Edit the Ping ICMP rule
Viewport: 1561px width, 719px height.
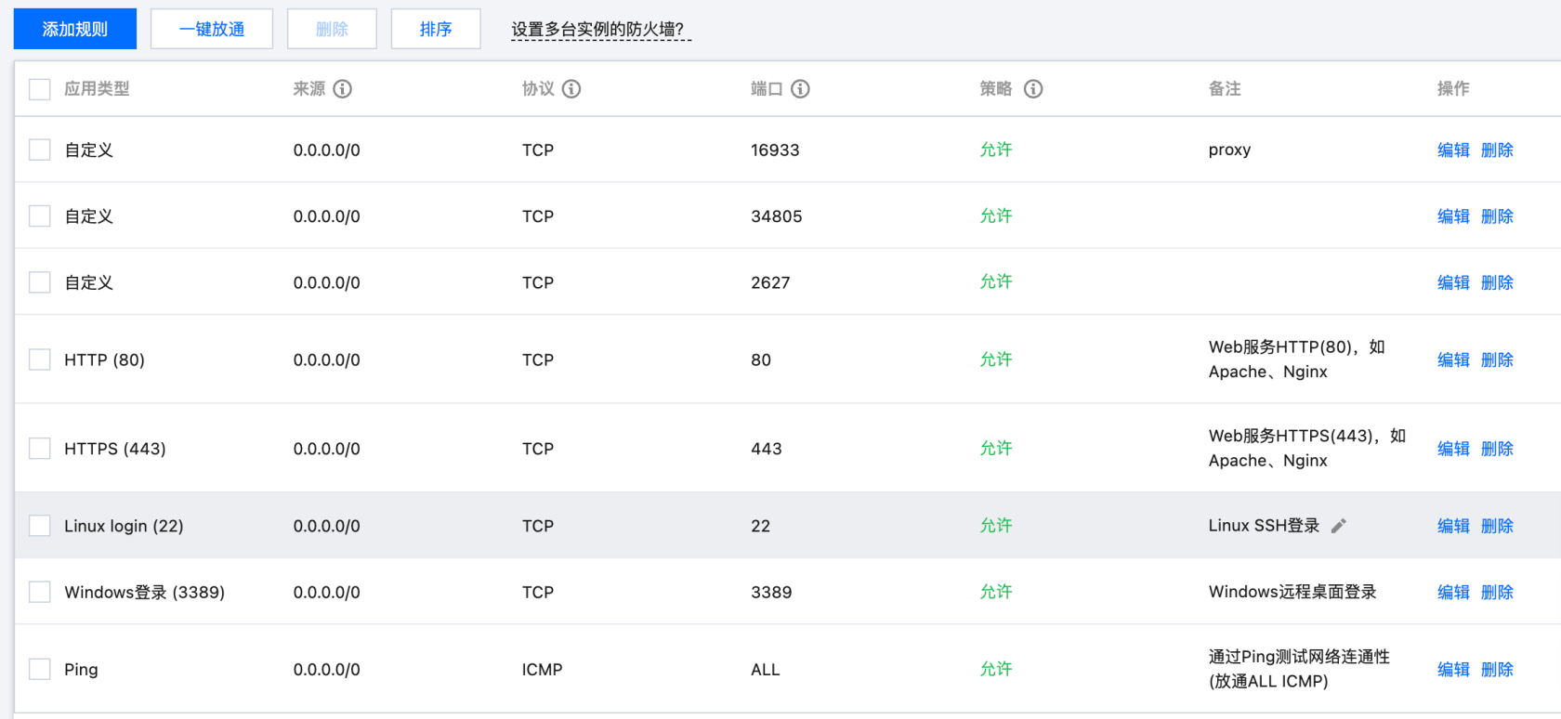pyautogui.click(x=1453, y=669)
